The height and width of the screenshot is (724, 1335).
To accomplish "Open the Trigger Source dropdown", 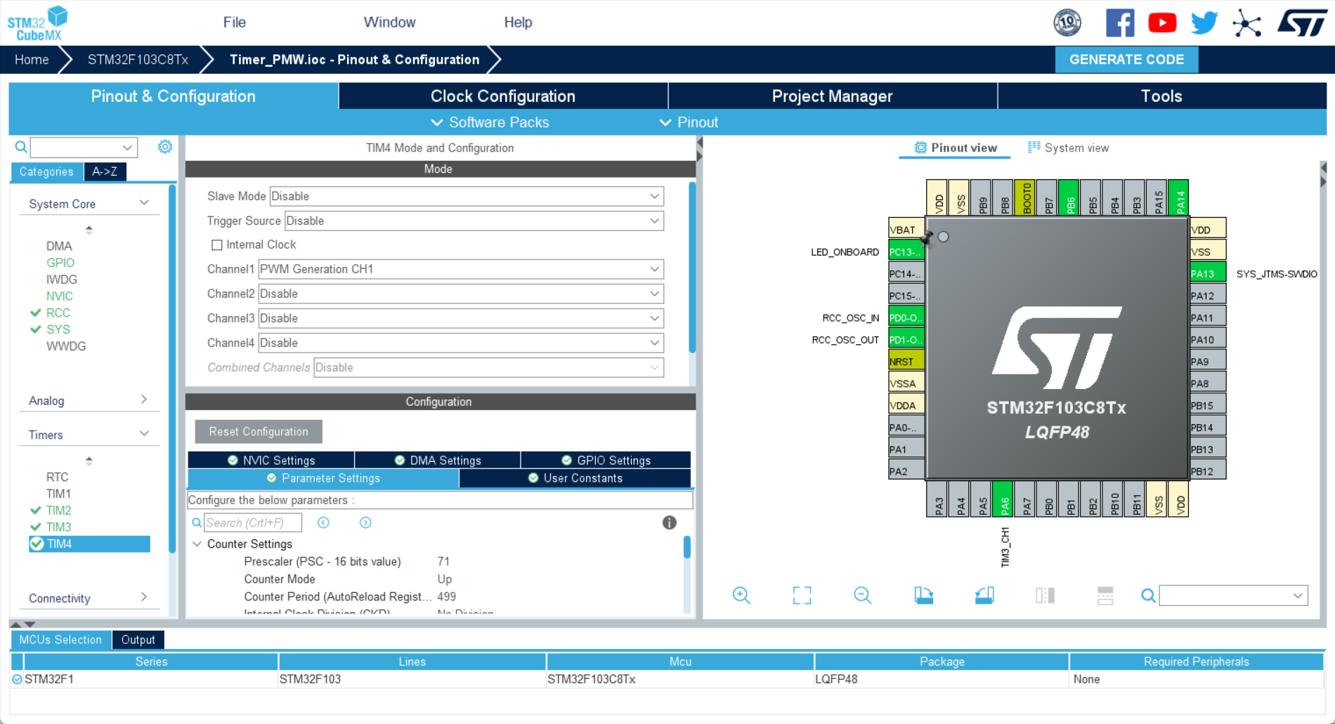I will [x=474, y=221].
